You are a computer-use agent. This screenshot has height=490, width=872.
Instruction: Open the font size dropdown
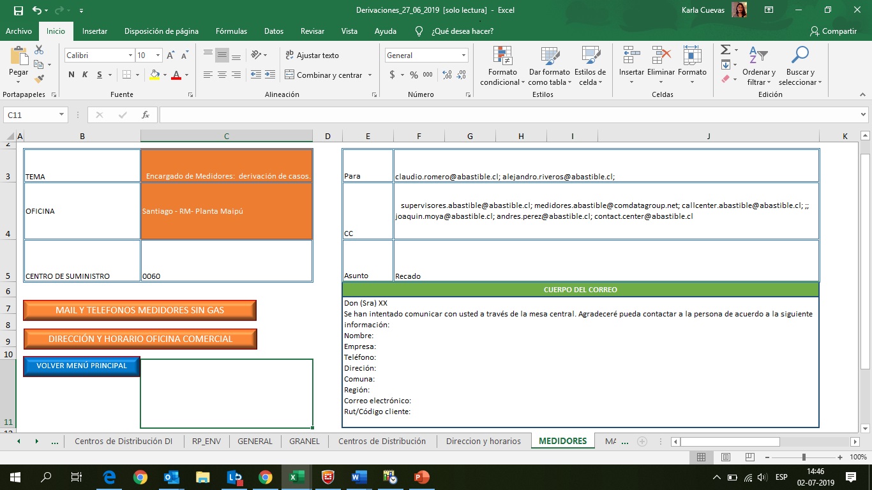[x=158, y=56]
